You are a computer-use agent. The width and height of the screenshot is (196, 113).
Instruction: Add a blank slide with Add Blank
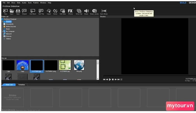(33, 12)
